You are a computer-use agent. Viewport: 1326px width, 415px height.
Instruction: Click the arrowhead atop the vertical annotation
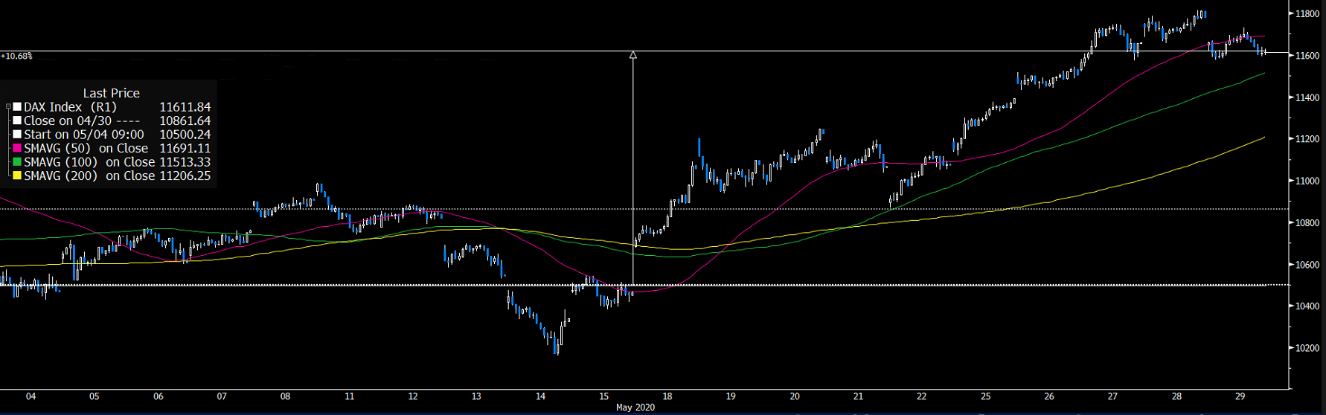pos(633,55)
